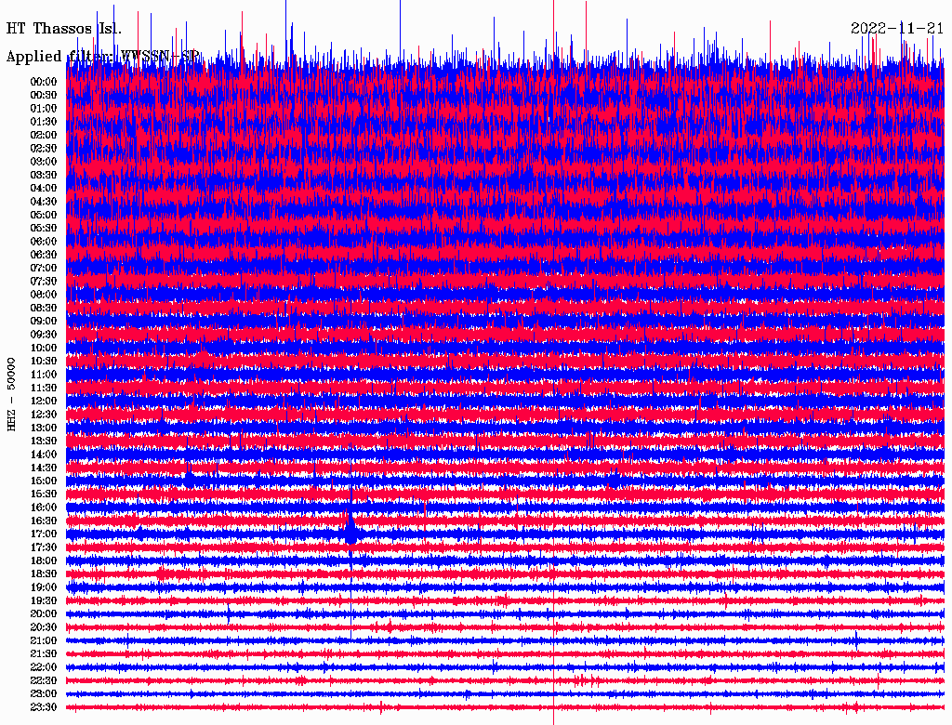952x725 pixels.
Task: Select the 21:30 time label
Action: pyautogui.click(x=44, y=654)
